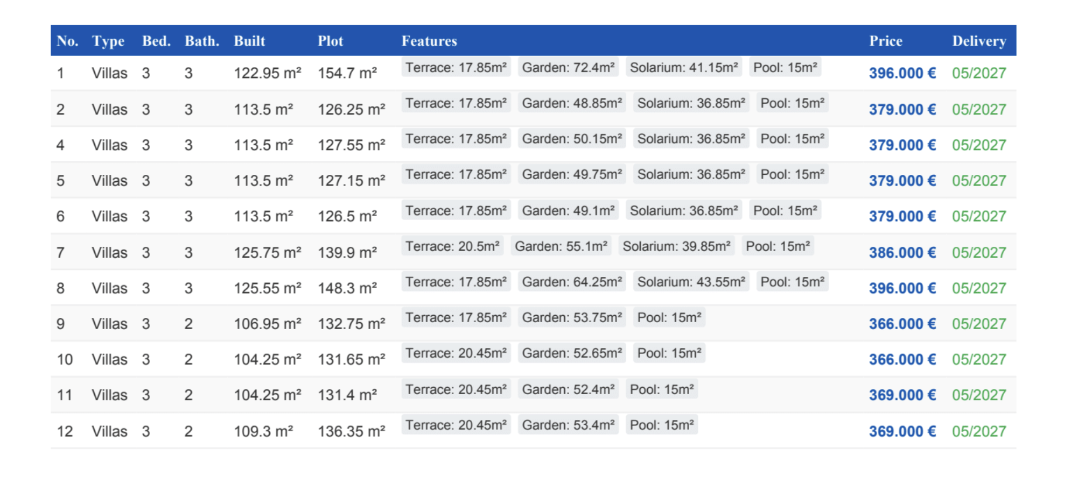Viewport: 1092px width, 484px height.
Task: Click the Bed. column header
Action: coord(156,41)
